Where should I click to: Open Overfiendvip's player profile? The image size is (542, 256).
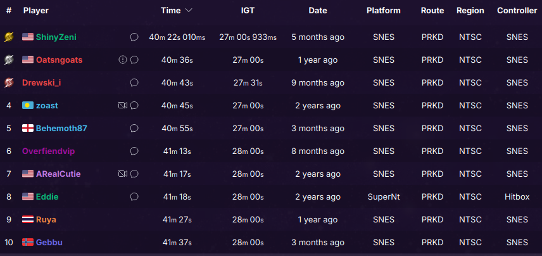tap(48, 151)
